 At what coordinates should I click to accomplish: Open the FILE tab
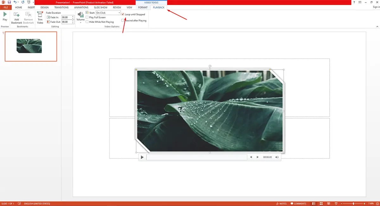6,7
